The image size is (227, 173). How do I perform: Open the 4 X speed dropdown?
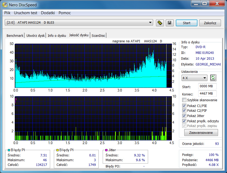[195, 78]
